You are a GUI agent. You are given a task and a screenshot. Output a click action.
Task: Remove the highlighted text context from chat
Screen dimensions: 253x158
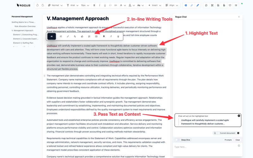click(239, 116)
